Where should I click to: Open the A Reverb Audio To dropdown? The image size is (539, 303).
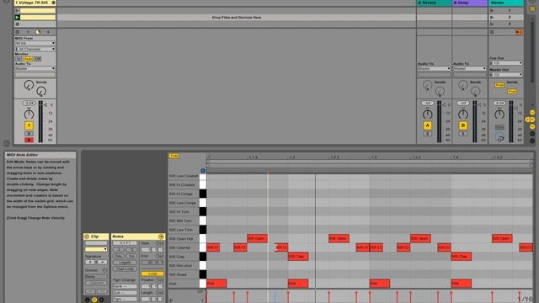coord(435,69)
